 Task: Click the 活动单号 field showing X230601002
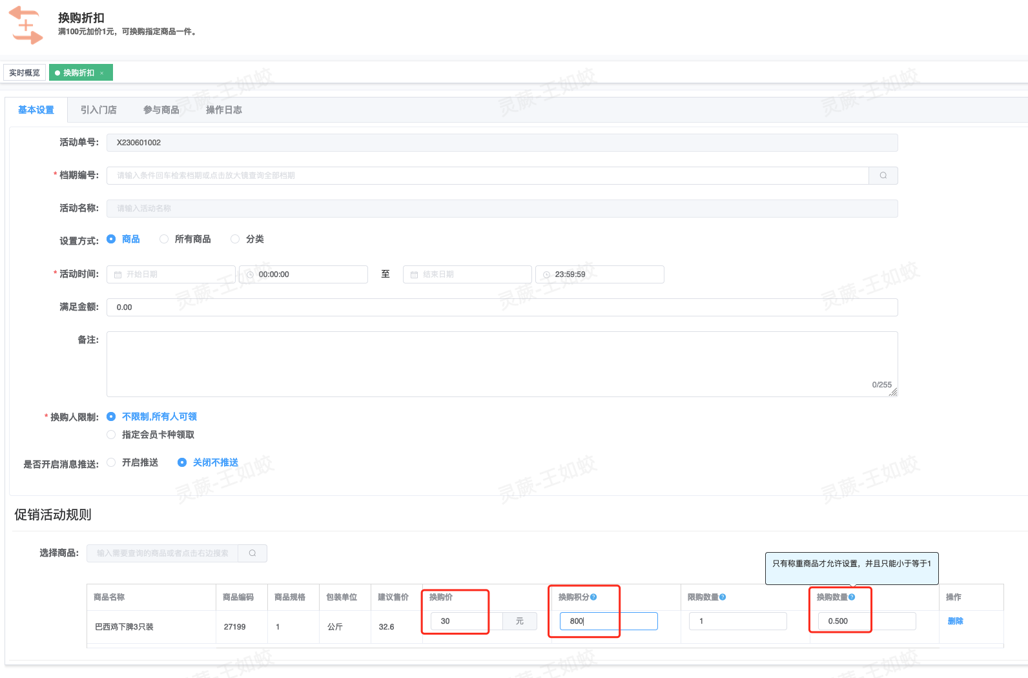(502, 143)
